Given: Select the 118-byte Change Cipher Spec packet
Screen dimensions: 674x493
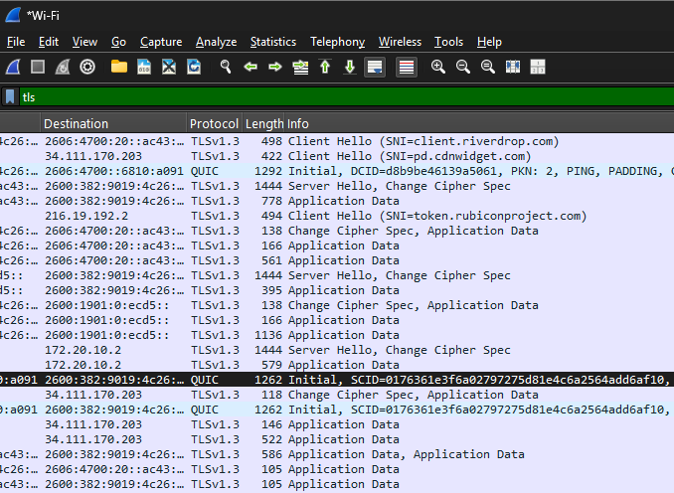Looking at the screenshot, I should coord(337,395).
